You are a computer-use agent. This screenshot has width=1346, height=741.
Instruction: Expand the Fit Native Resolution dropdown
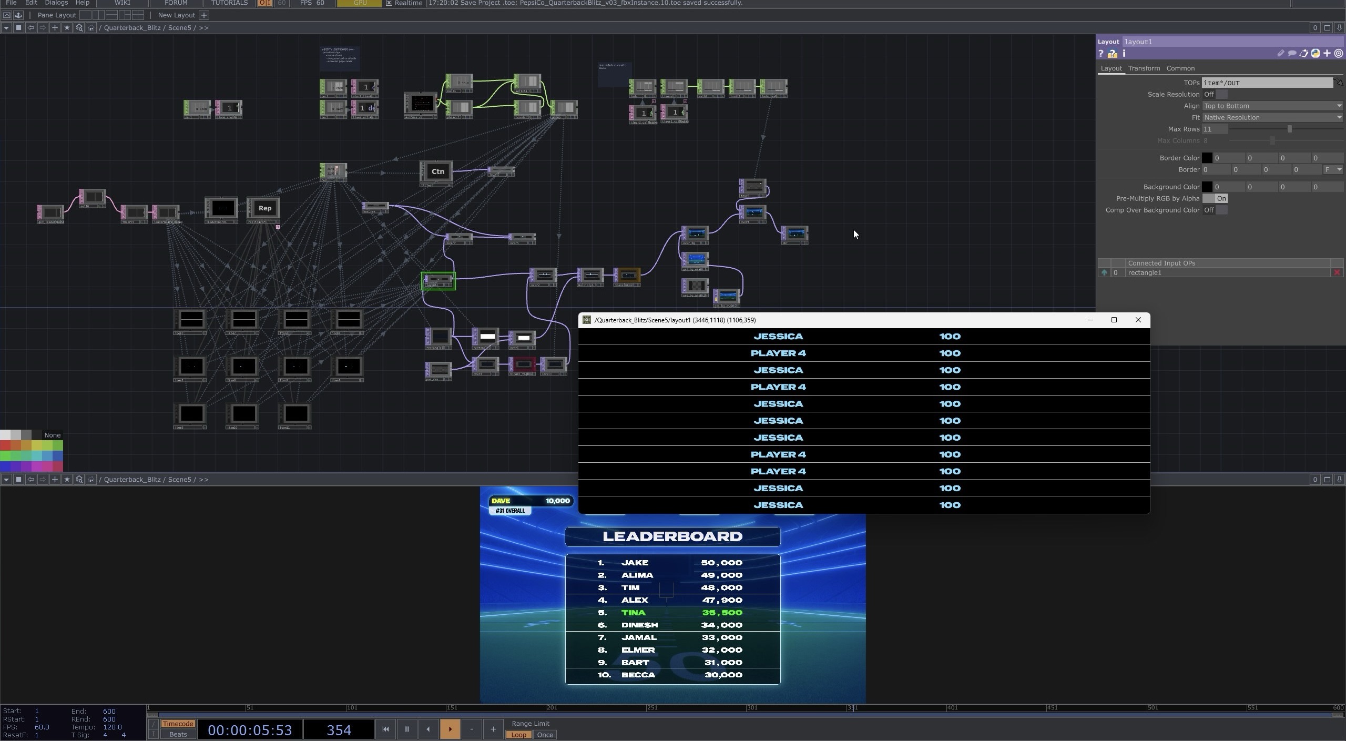[1272, 117]
